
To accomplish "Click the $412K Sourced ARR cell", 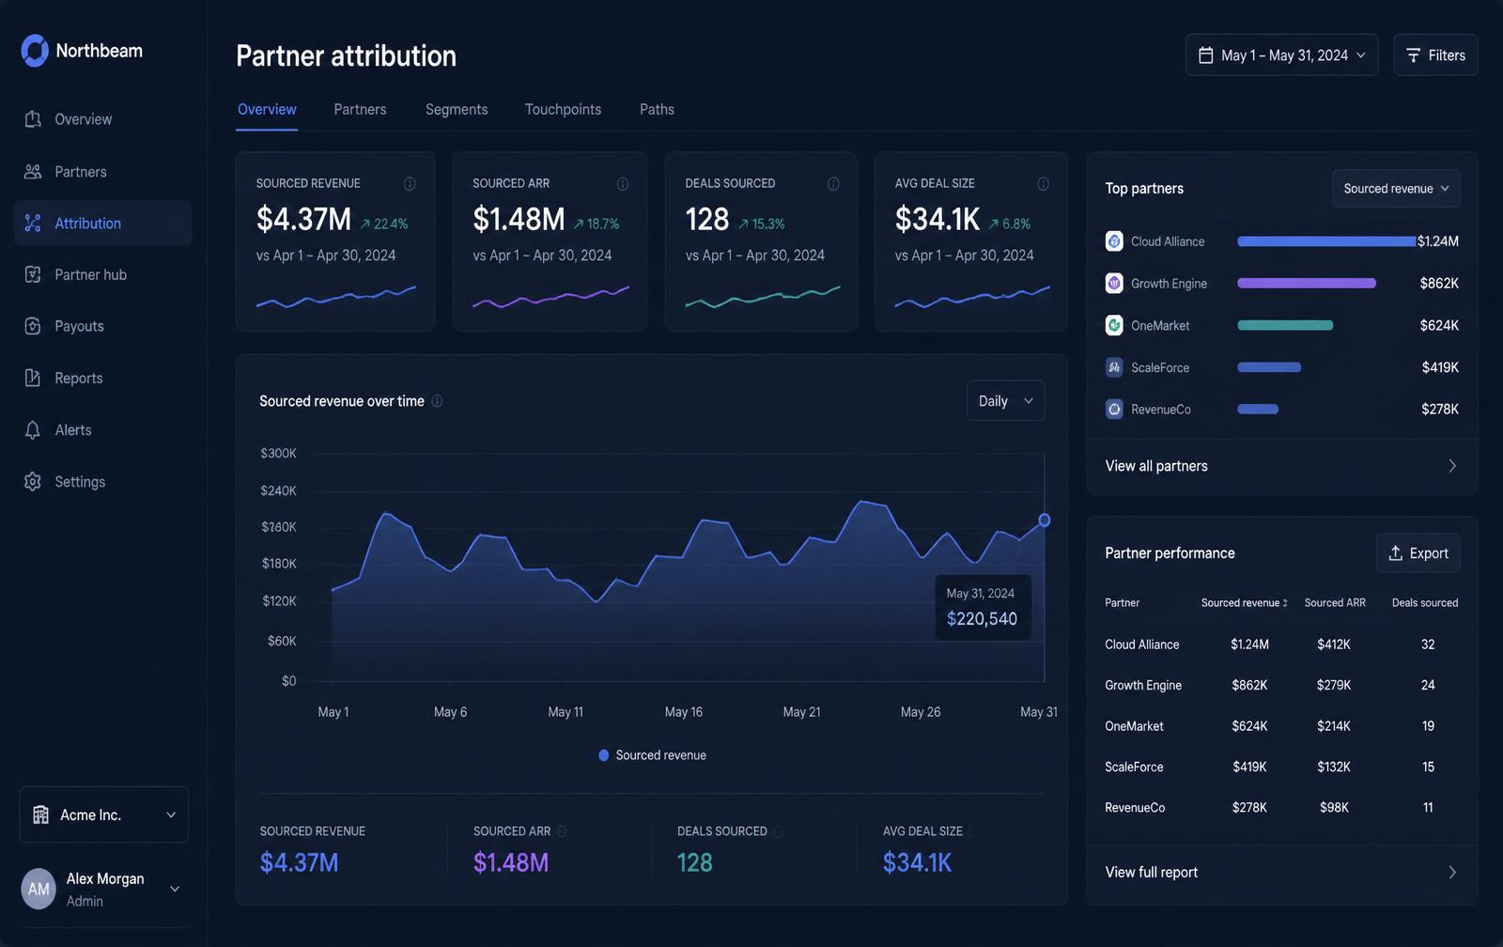I will click(1334, 644).
